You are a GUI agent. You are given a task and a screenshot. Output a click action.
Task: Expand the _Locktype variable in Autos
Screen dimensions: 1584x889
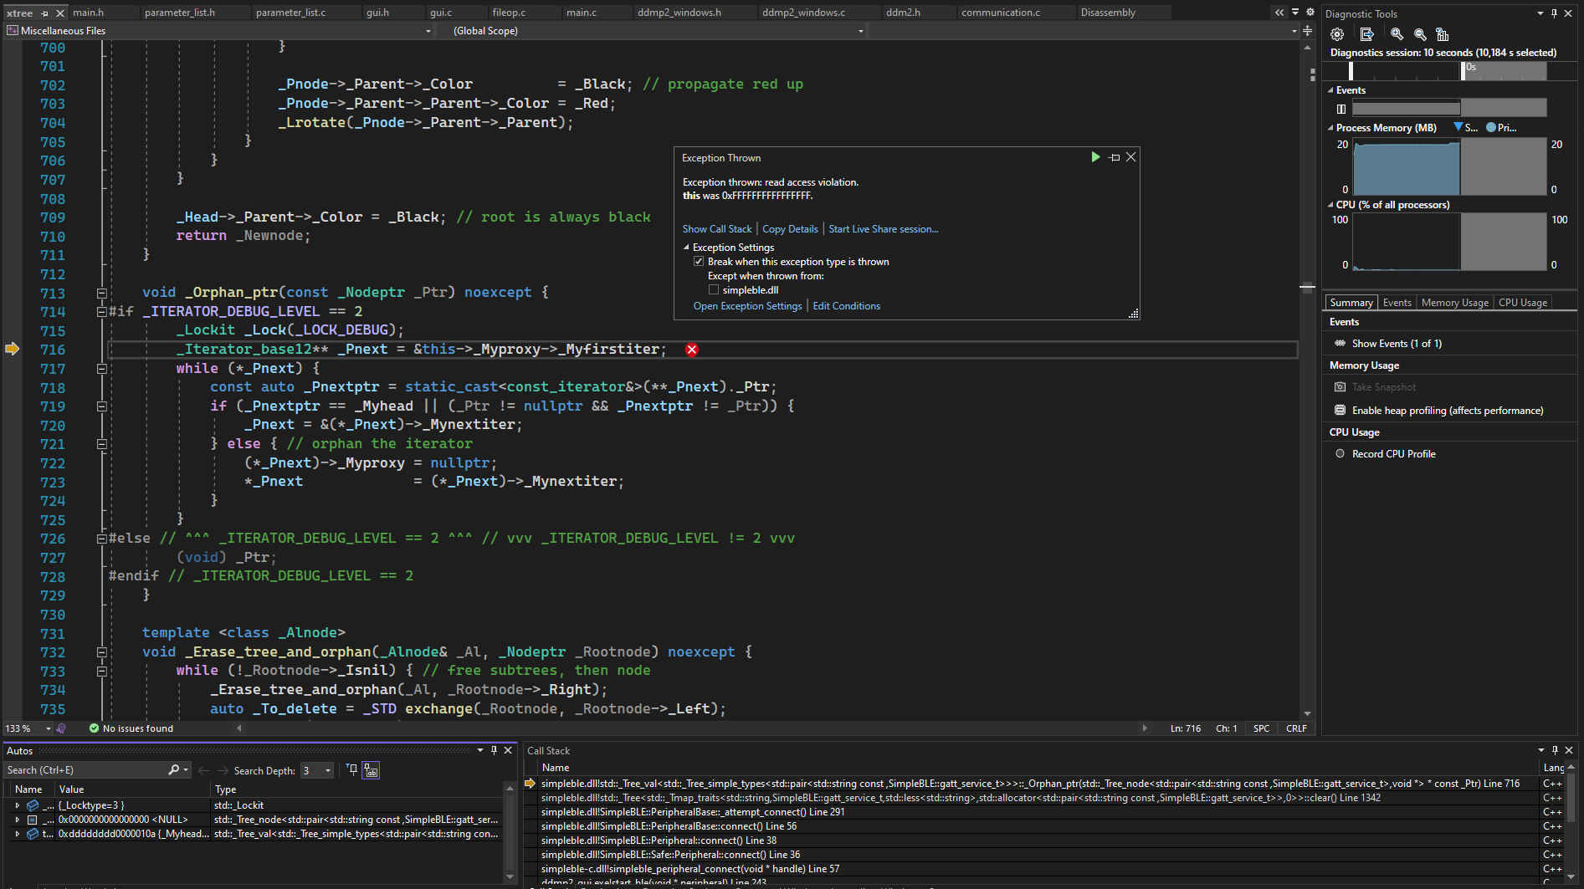[17, 805]
